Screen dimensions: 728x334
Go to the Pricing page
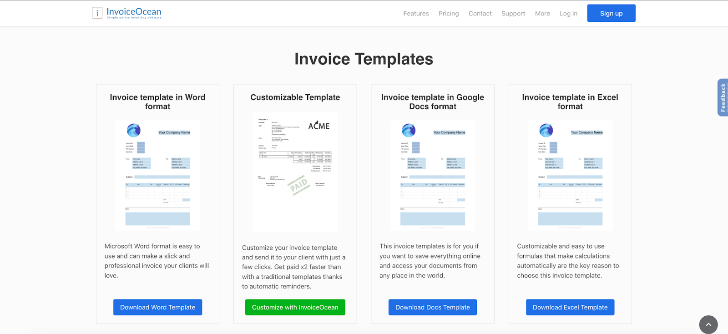pos(449,14)
